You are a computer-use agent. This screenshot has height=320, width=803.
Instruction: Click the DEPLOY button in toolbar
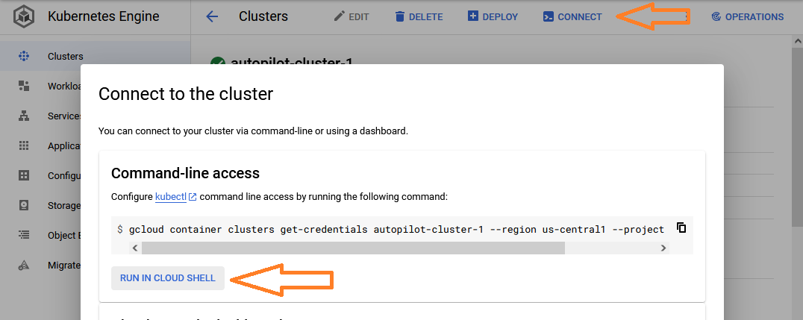[x=493, y=17]
